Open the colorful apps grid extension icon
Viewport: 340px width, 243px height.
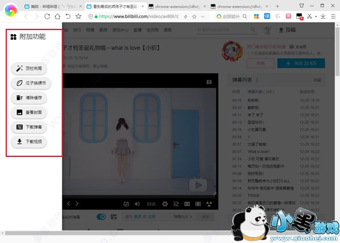tap(256, 16)
